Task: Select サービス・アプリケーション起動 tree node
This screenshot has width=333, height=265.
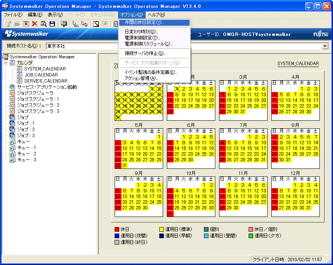Action: click(47, 87)
